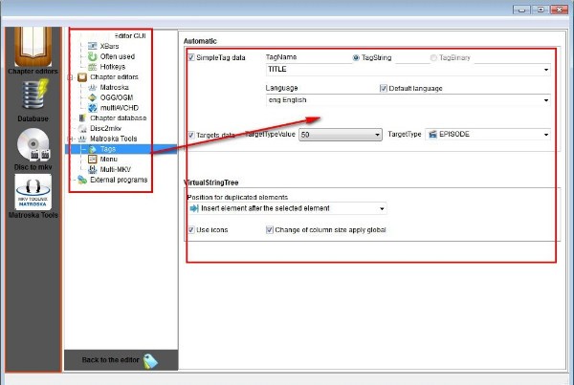The width and height of the screenshot is (574, 385).
Task: Click the insert-element arrow icon in dropdown
Action: (193, 208)
